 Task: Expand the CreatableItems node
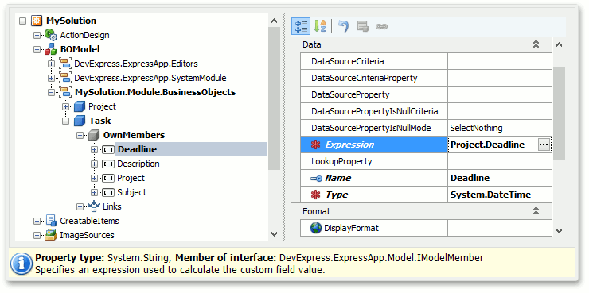tap(37, 221)
